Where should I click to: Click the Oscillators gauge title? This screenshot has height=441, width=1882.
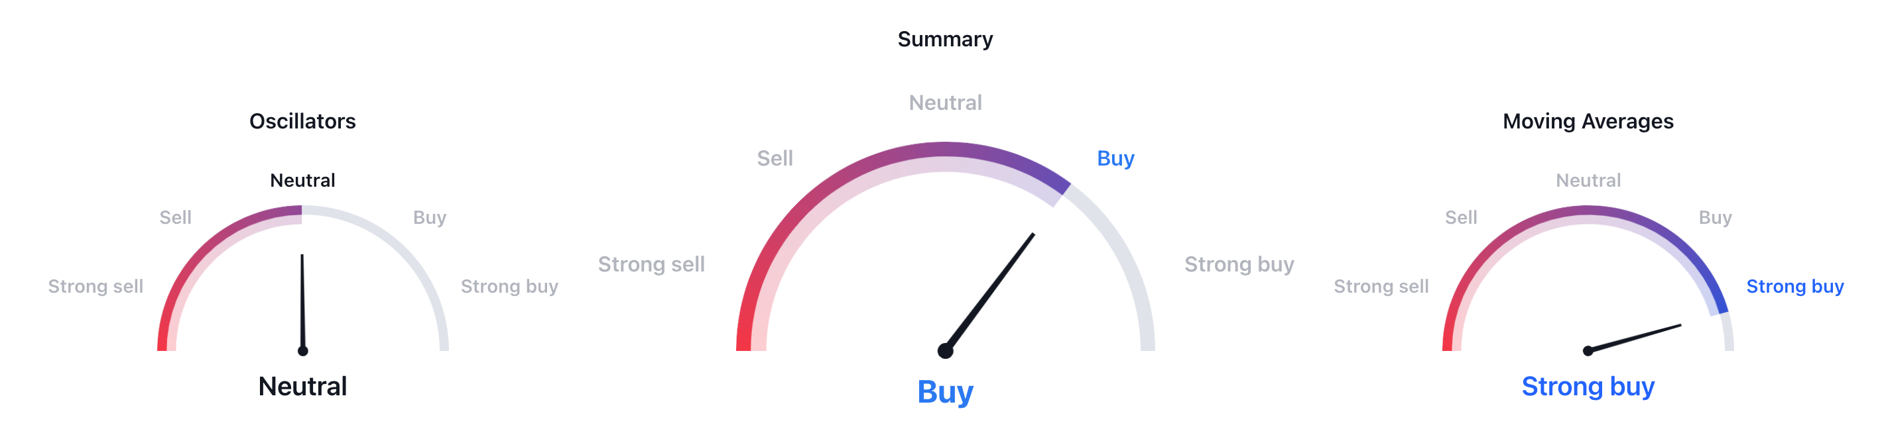point(302,121)
